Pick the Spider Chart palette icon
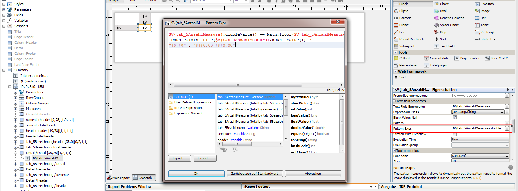Viewport: 518px width, 191px height. point(437,25)
